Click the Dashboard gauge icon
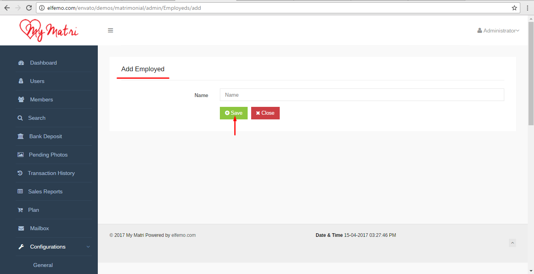Screen dimensions: 534x274 pos(21,63)
